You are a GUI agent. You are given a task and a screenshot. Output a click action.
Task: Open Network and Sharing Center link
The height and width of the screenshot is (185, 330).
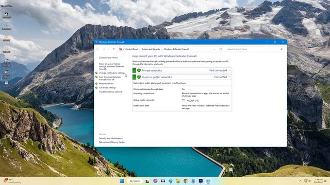[112, 142]
